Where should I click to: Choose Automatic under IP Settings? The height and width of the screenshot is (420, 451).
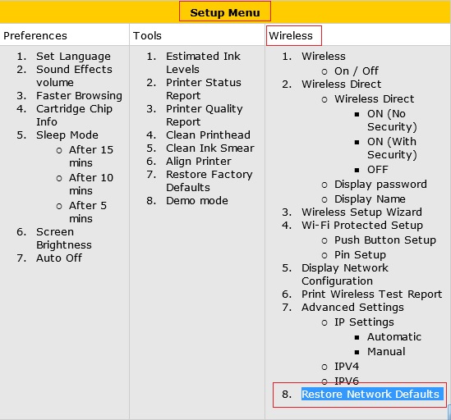click(394, 336)
